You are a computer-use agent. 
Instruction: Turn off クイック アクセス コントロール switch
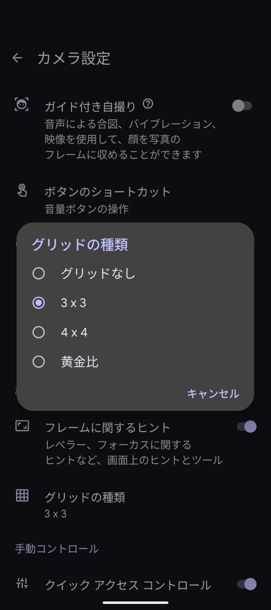247,584
